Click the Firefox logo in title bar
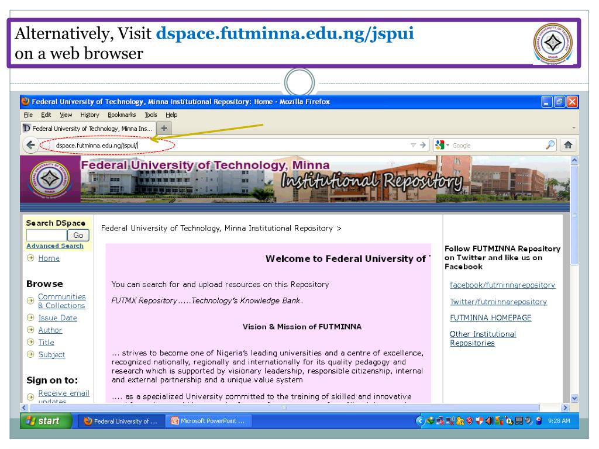The height and width of the screenshot is (449, 599). [x=26, y=102]
